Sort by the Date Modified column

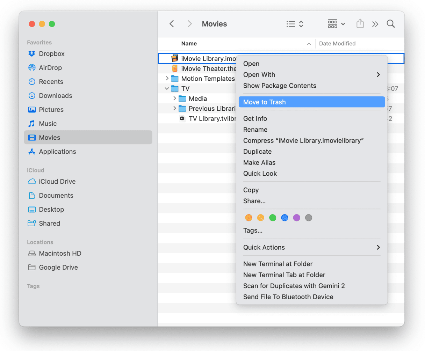click(337, 44)
